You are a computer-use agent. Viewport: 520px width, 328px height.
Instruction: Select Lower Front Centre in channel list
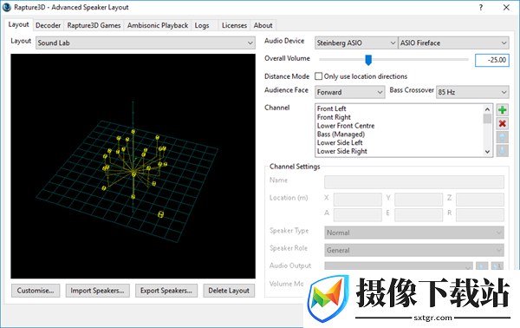[x=346, y=126]
